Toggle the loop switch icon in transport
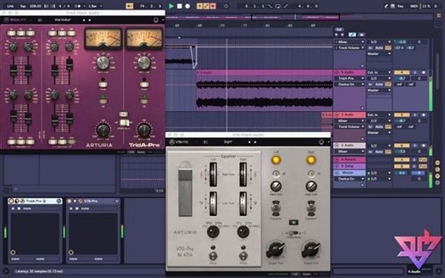 click(x=277, y=6)
